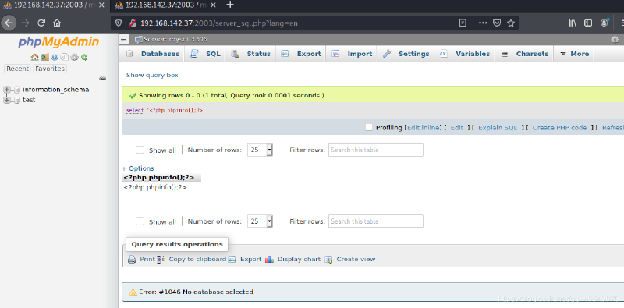The width and height of the screenshot is (624, 308).
Task: Click the phpMyAdmin logo
Action: [58, 42]
